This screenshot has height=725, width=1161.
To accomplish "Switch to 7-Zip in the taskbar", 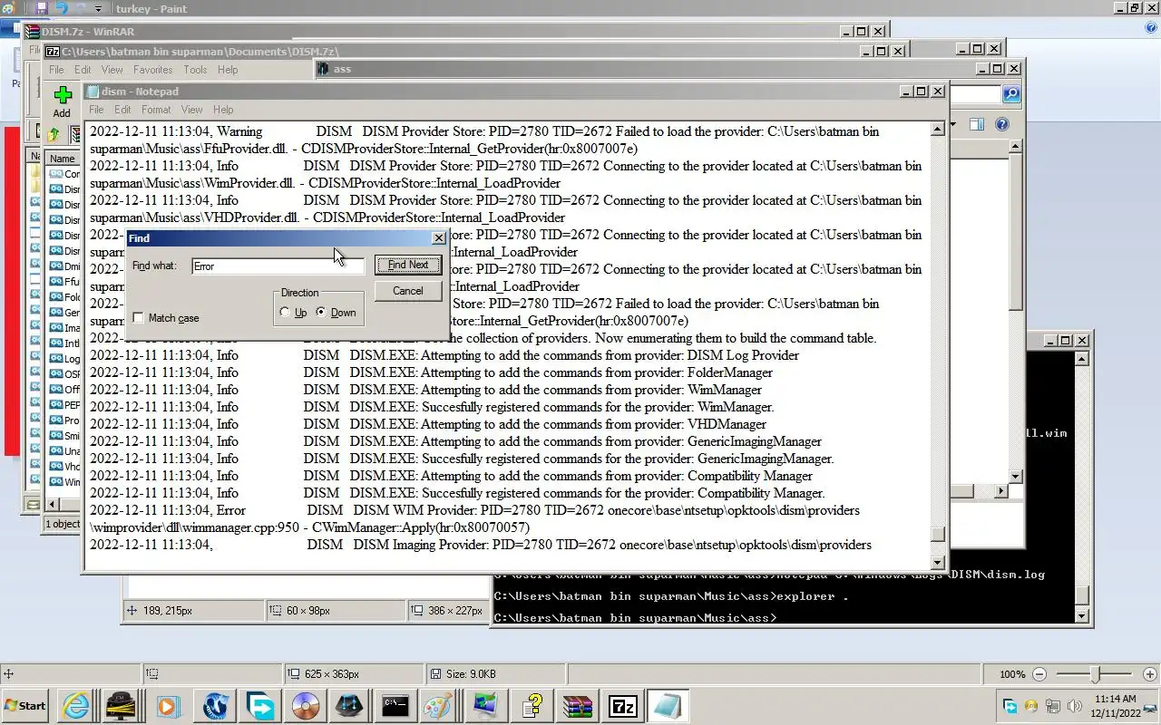I will point(622,706).
